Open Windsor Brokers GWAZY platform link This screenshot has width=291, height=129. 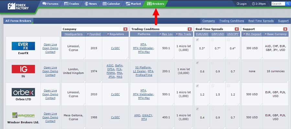click(x=147, y=115)
